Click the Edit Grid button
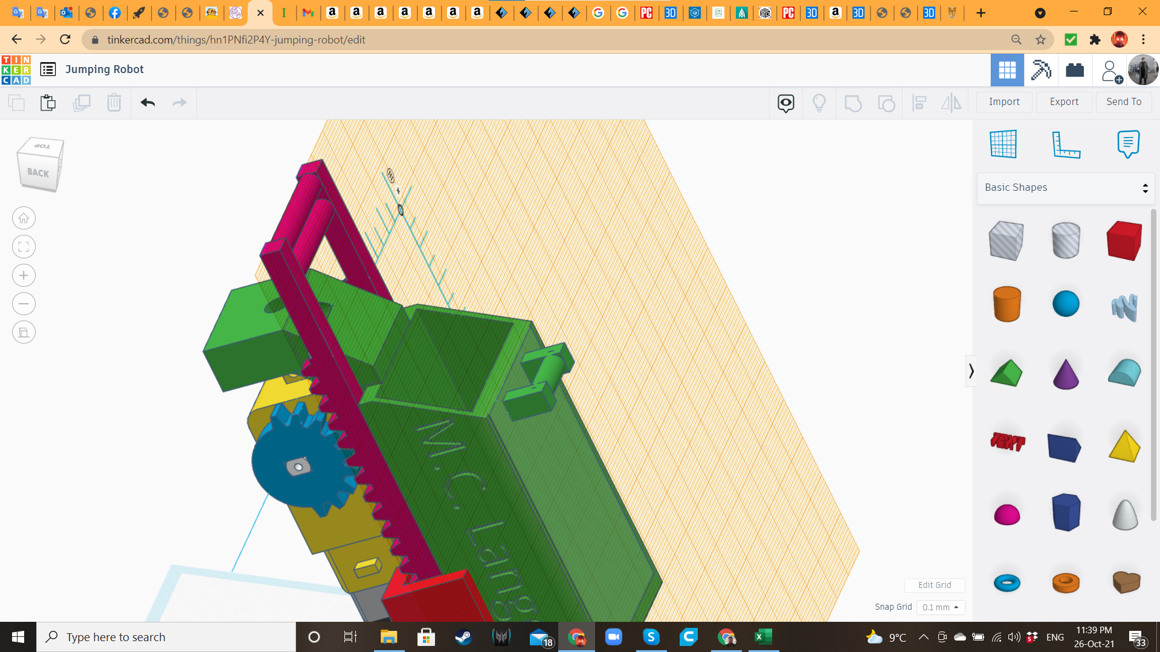This screenshot has width=1160, height=652. 934,585
